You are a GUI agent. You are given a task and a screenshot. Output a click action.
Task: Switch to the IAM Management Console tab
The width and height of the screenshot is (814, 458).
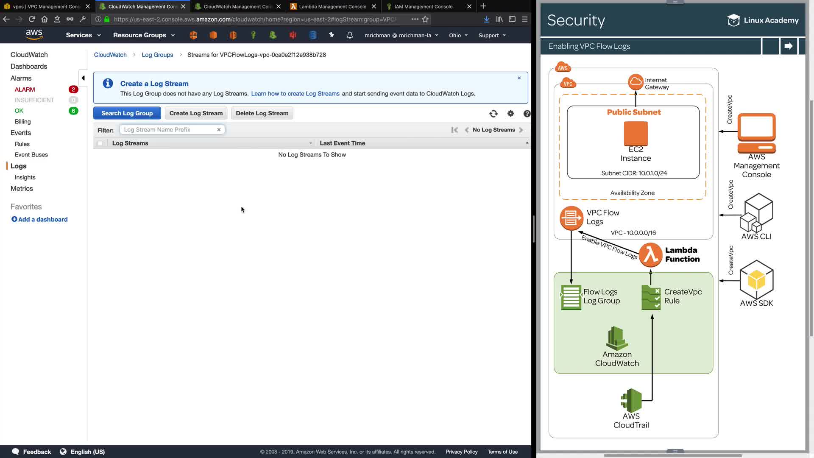423,6
